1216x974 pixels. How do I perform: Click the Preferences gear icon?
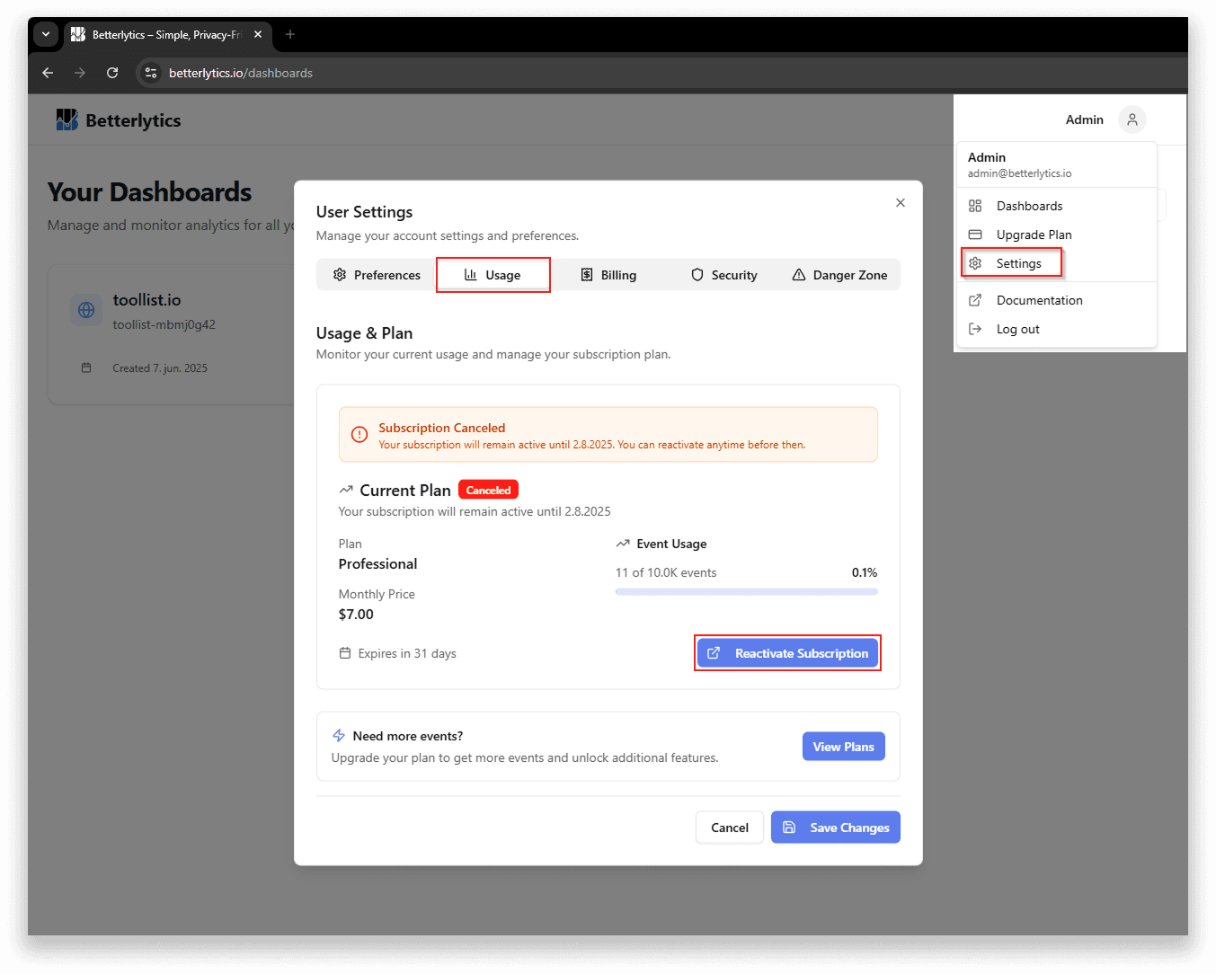tap(340, 275)
